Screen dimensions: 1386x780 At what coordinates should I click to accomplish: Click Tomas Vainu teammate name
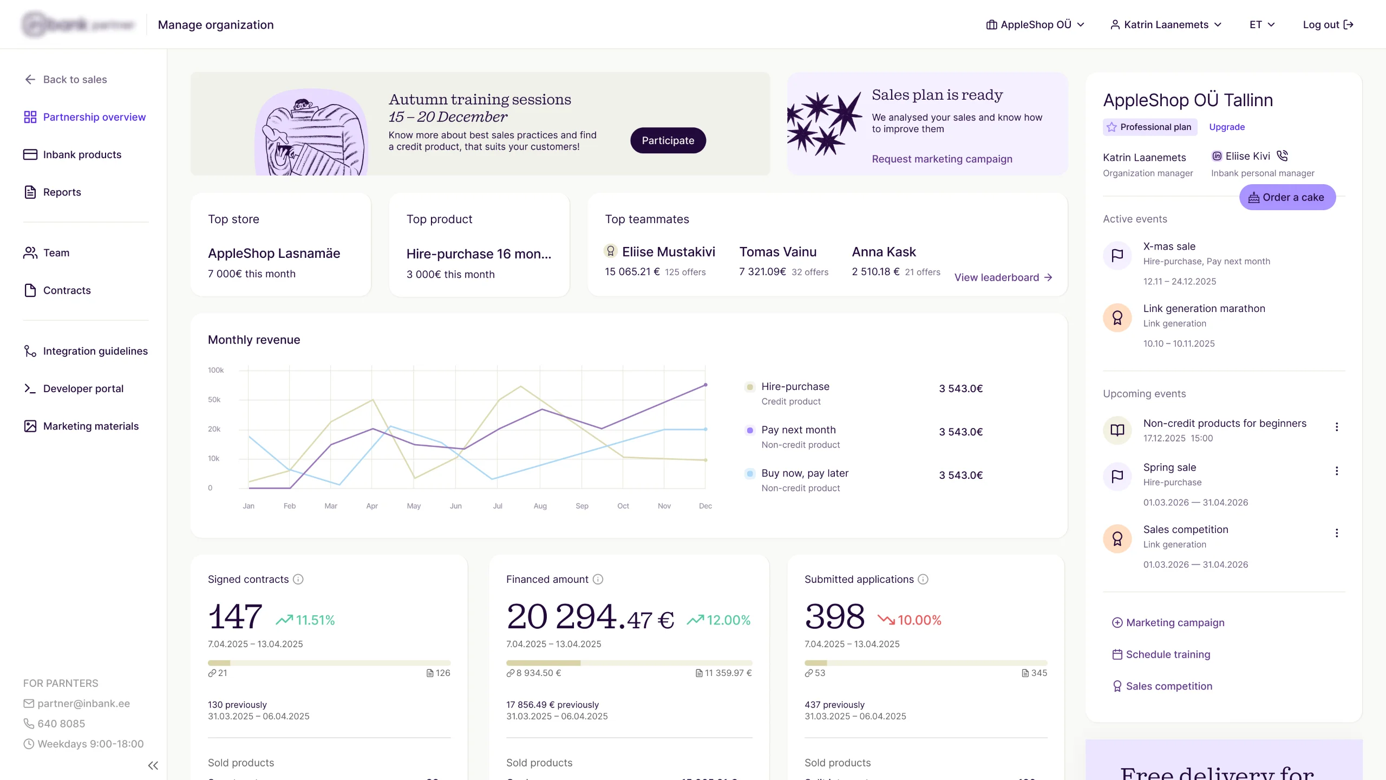[x=778, y=252]
